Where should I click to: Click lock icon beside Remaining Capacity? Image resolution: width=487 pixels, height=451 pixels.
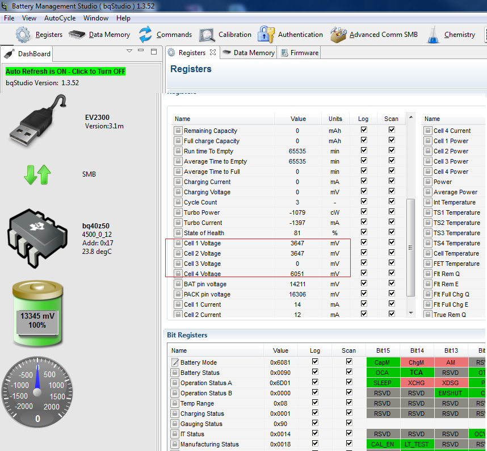point(178,131)
